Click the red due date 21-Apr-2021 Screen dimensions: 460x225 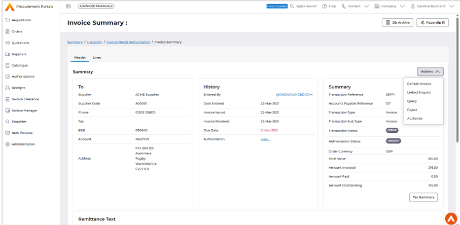pos(269,130)
